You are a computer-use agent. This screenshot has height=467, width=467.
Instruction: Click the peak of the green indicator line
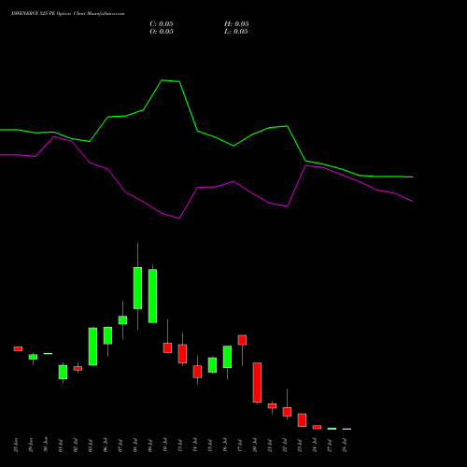click(x=163, y=80)
